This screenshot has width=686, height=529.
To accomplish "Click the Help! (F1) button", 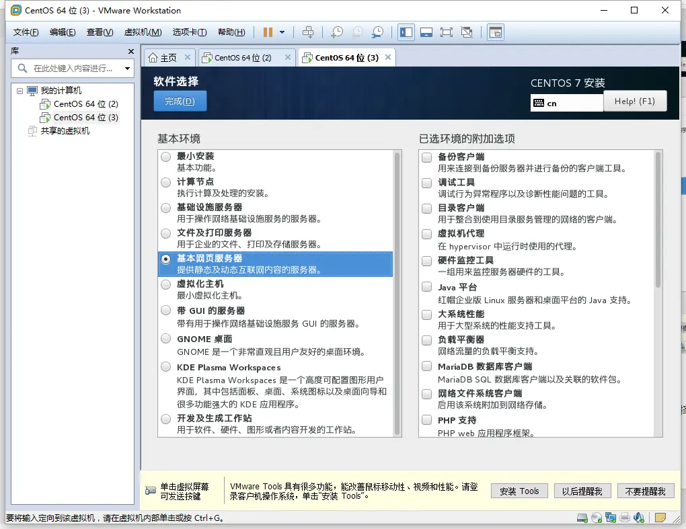I will (635, 101).
